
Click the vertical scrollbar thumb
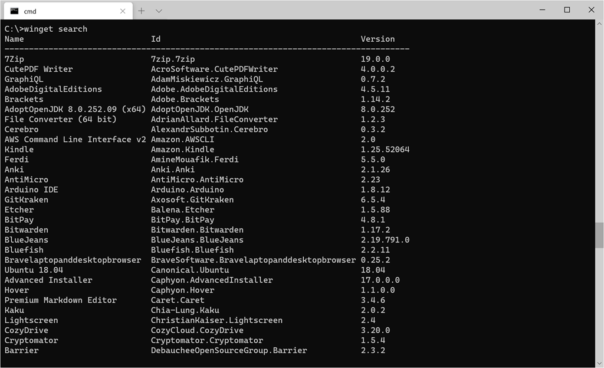click(x=599, y=235)
